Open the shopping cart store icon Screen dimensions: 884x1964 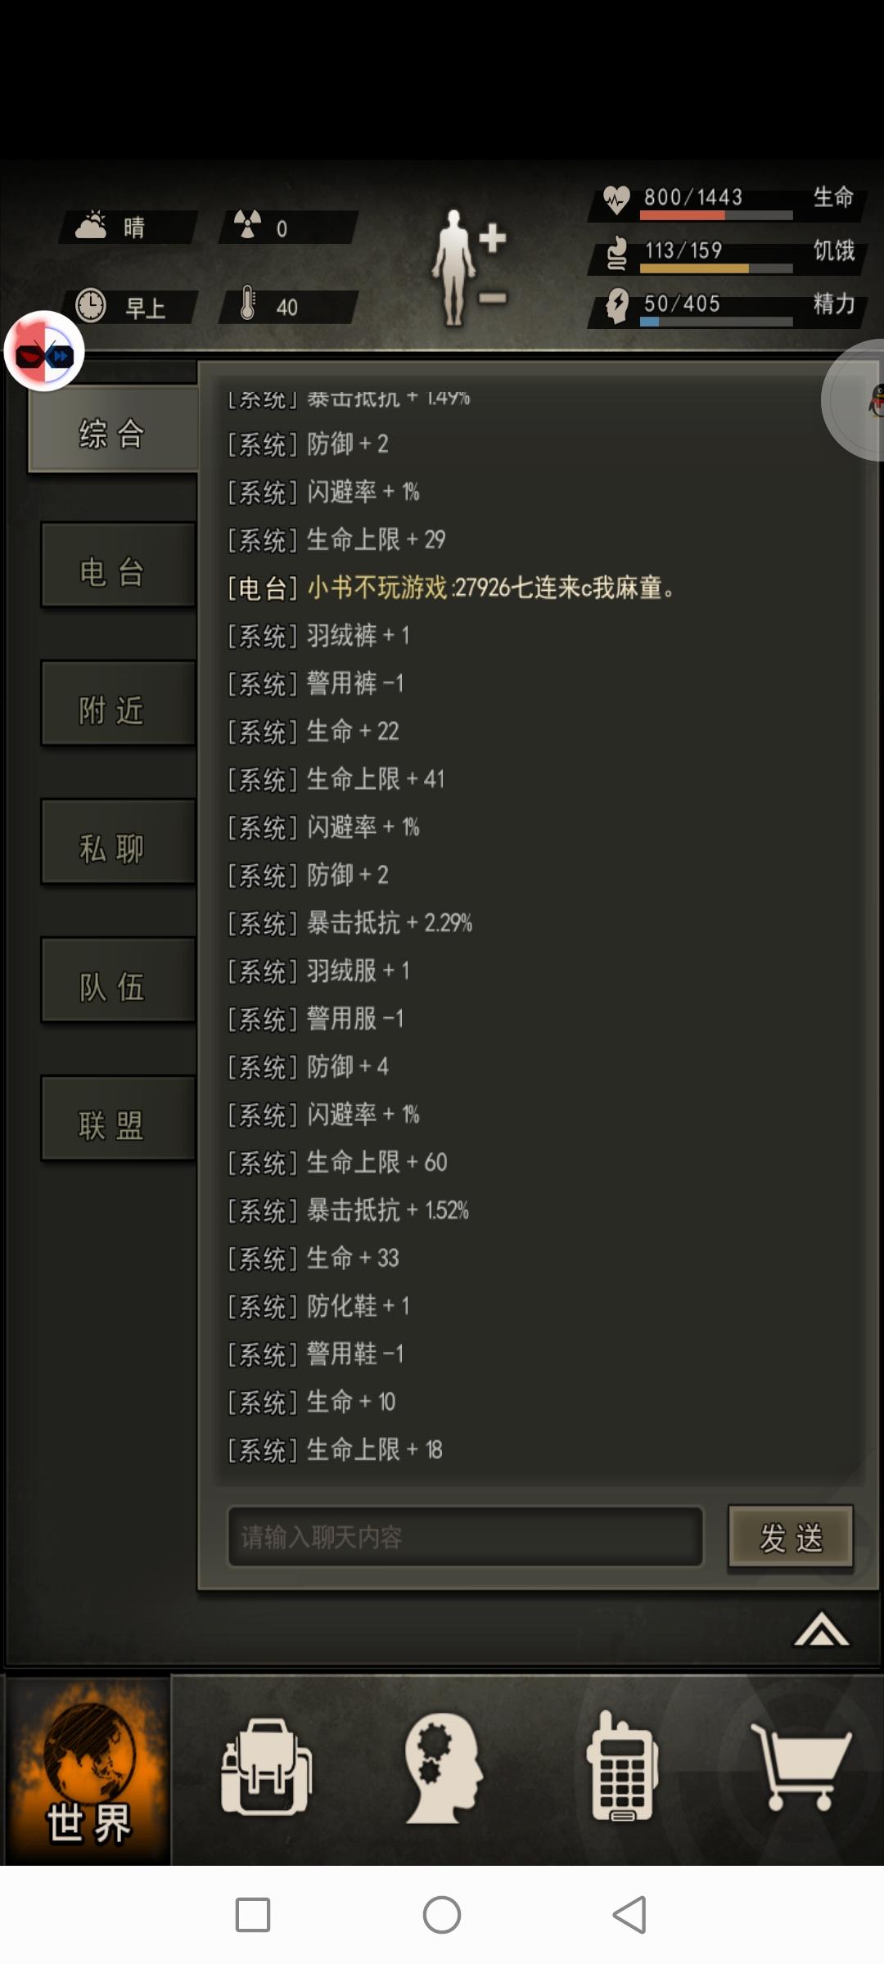(801, 1768)
